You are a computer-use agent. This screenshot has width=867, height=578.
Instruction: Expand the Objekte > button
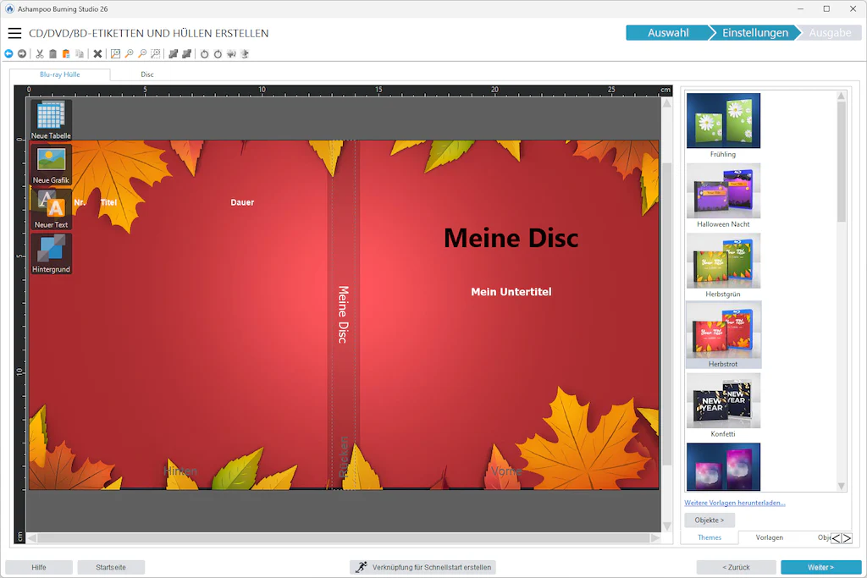710,520
